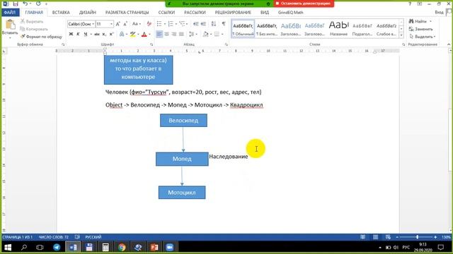Viewport: 453px width, 254px height.
Task: Toggle italic (К) formatting
Action: tap(78, 35)
